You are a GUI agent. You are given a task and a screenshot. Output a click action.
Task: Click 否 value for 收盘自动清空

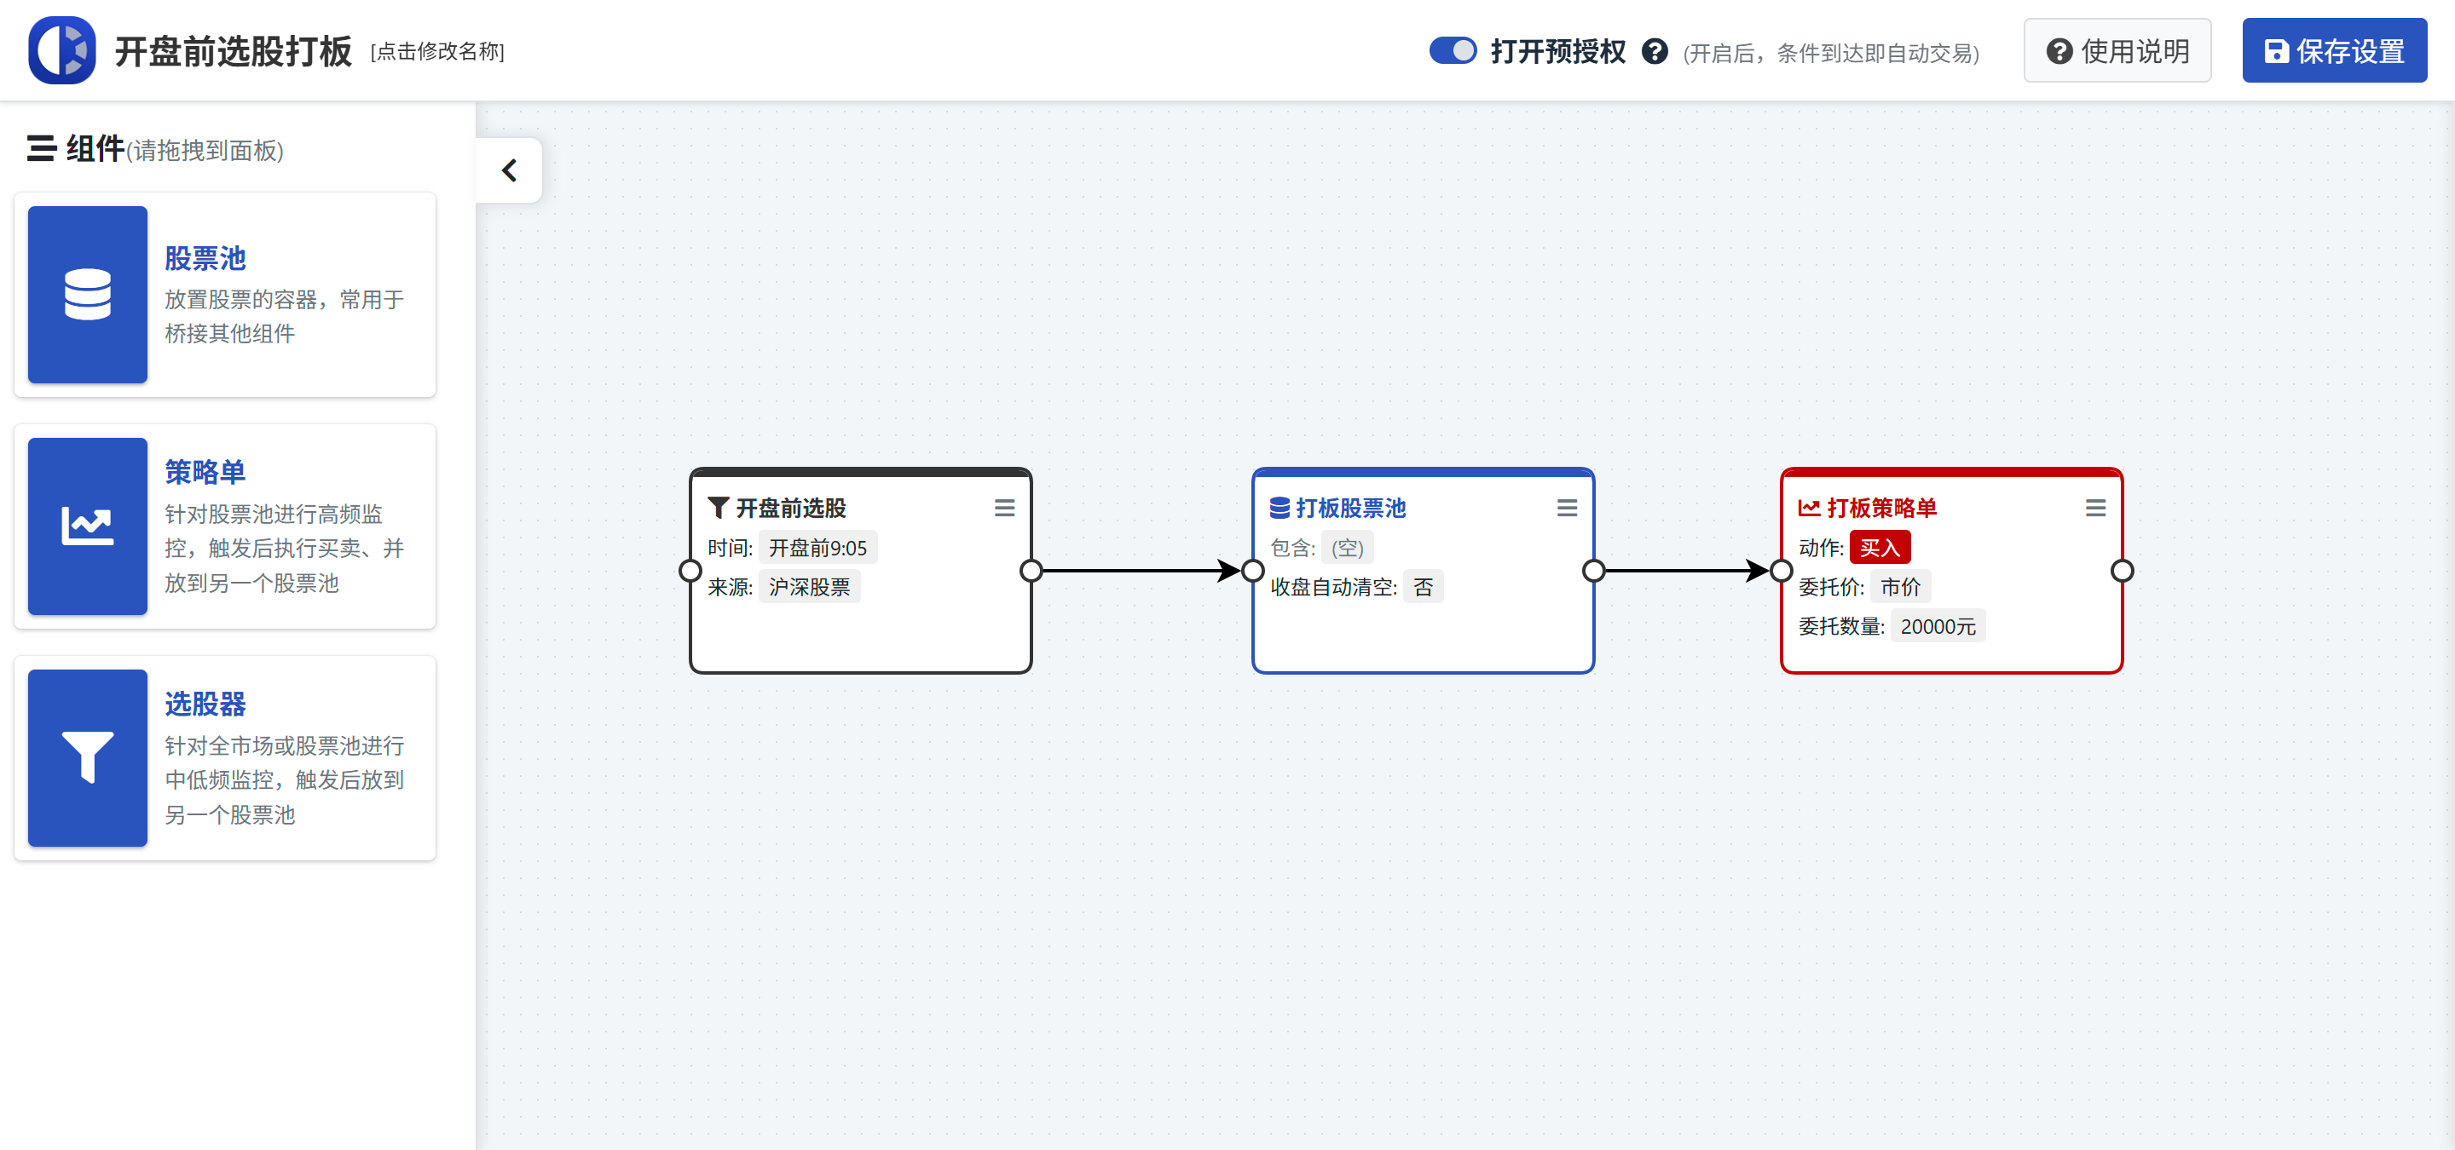click(x=1423, y=588)
